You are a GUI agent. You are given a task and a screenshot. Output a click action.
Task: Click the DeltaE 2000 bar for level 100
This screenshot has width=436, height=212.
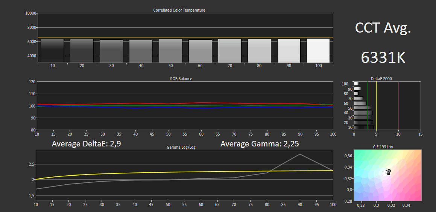click(x=356, y=84)
